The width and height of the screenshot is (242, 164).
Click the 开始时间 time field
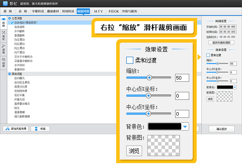[228, 27]
